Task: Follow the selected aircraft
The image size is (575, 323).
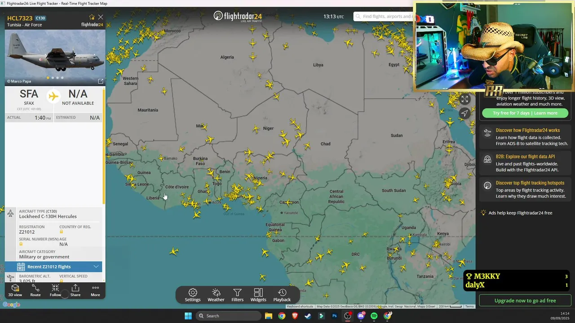Action: 55,290
